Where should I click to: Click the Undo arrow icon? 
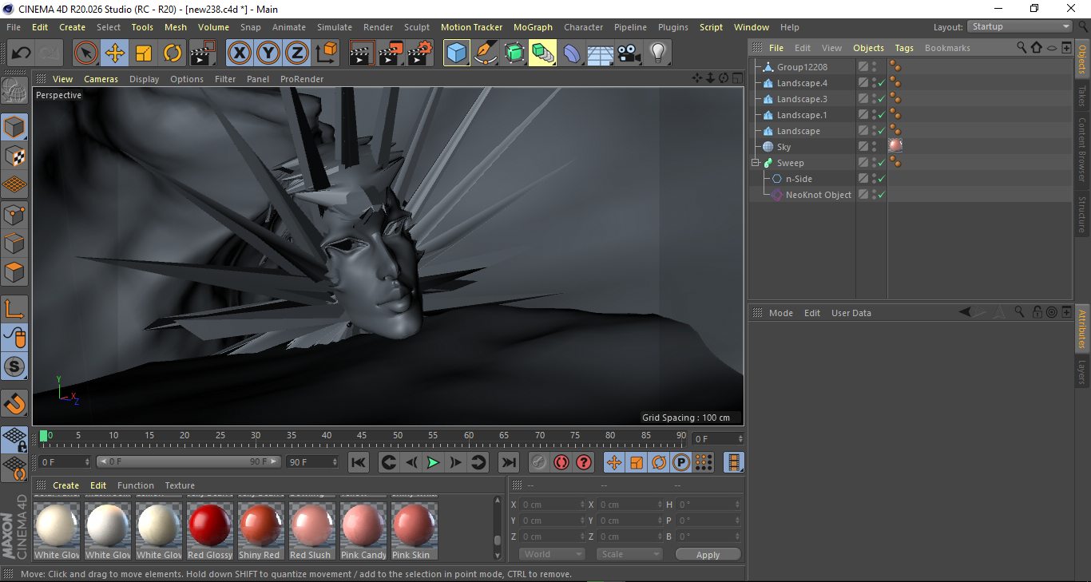click(22, 53)
